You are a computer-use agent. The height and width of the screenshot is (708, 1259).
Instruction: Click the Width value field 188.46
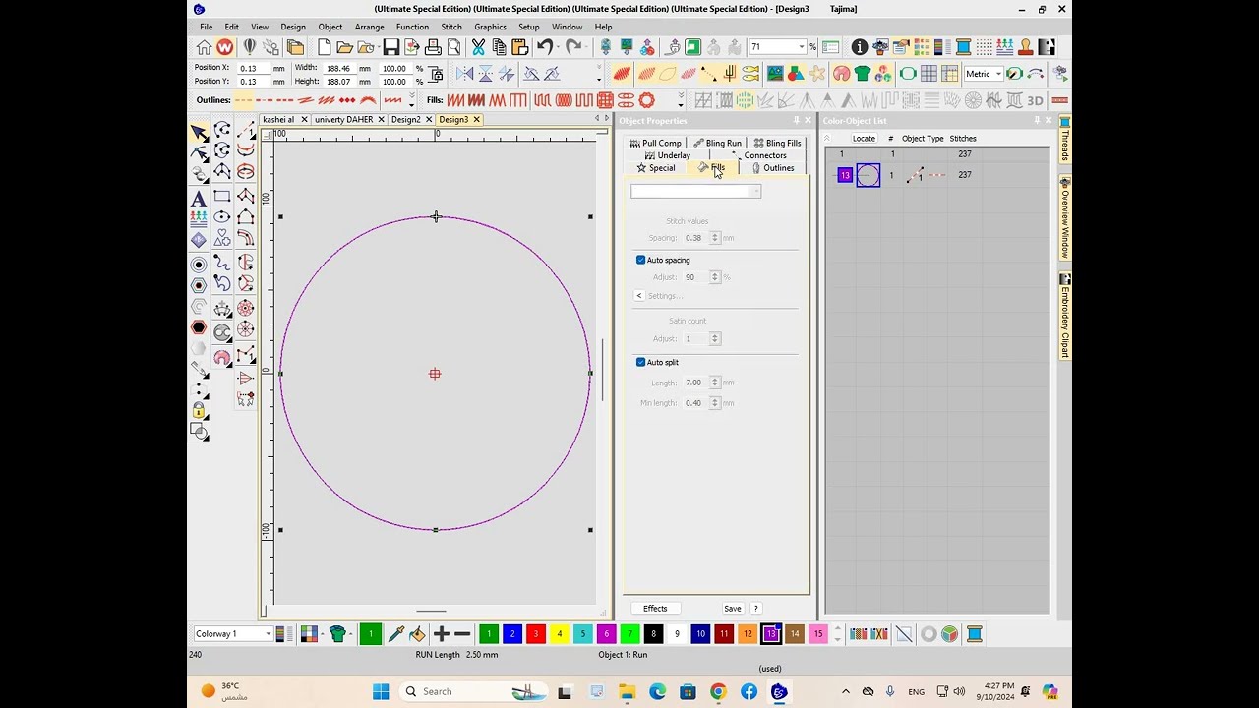coord(339,69)
